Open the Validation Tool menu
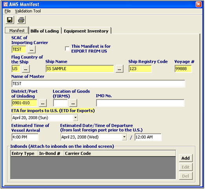 (x=28, y=11)
